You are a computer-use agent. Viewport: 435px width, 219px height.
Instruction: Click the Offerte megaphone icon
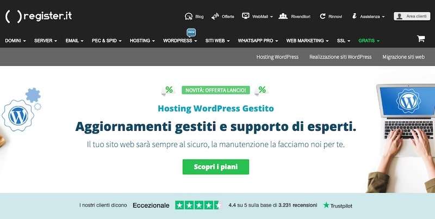click(215, 16)
